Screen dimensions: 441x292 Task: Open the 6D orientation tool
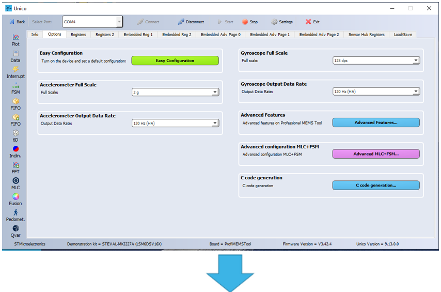tap(15, 136)
